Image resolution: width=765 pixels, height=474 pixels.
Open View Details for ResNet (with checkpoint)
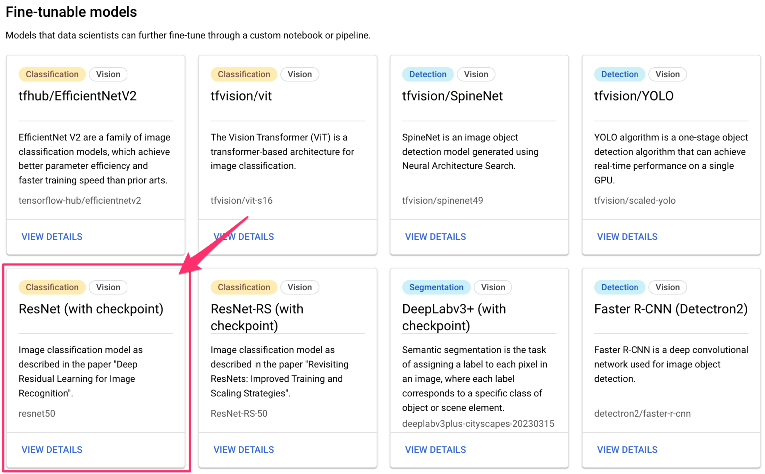click(52, 450)
